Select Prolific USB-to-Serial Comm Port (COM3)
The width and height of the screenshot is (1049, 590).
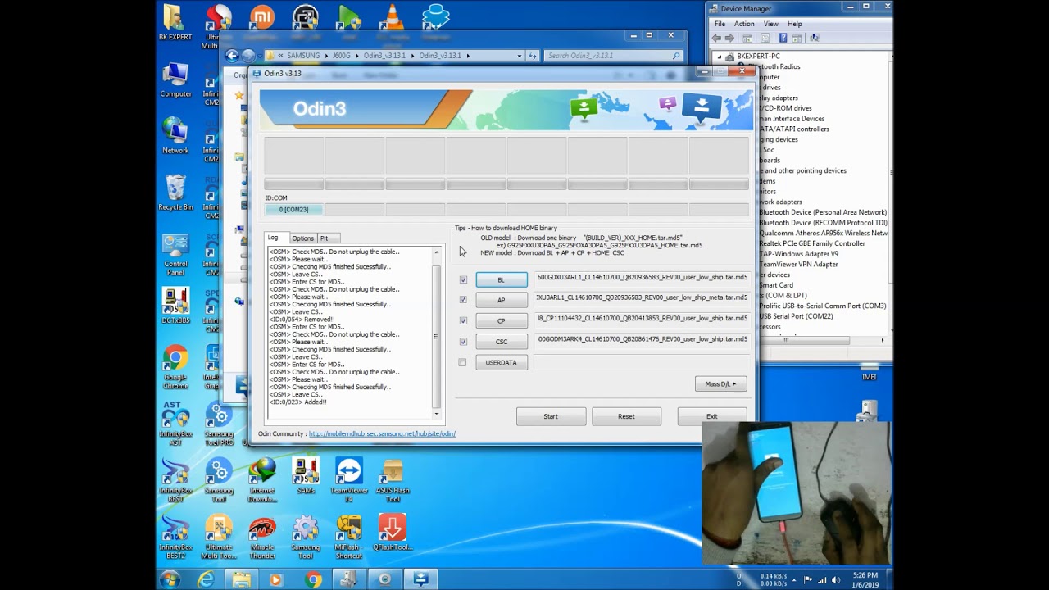[x=823, y=306]
